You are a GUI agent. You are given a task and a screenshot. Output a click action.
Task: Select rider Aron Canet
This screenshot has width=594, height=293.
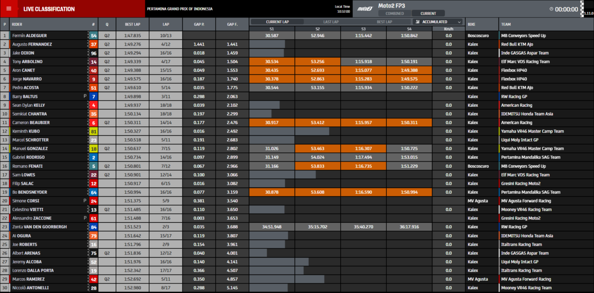point(24,70)
